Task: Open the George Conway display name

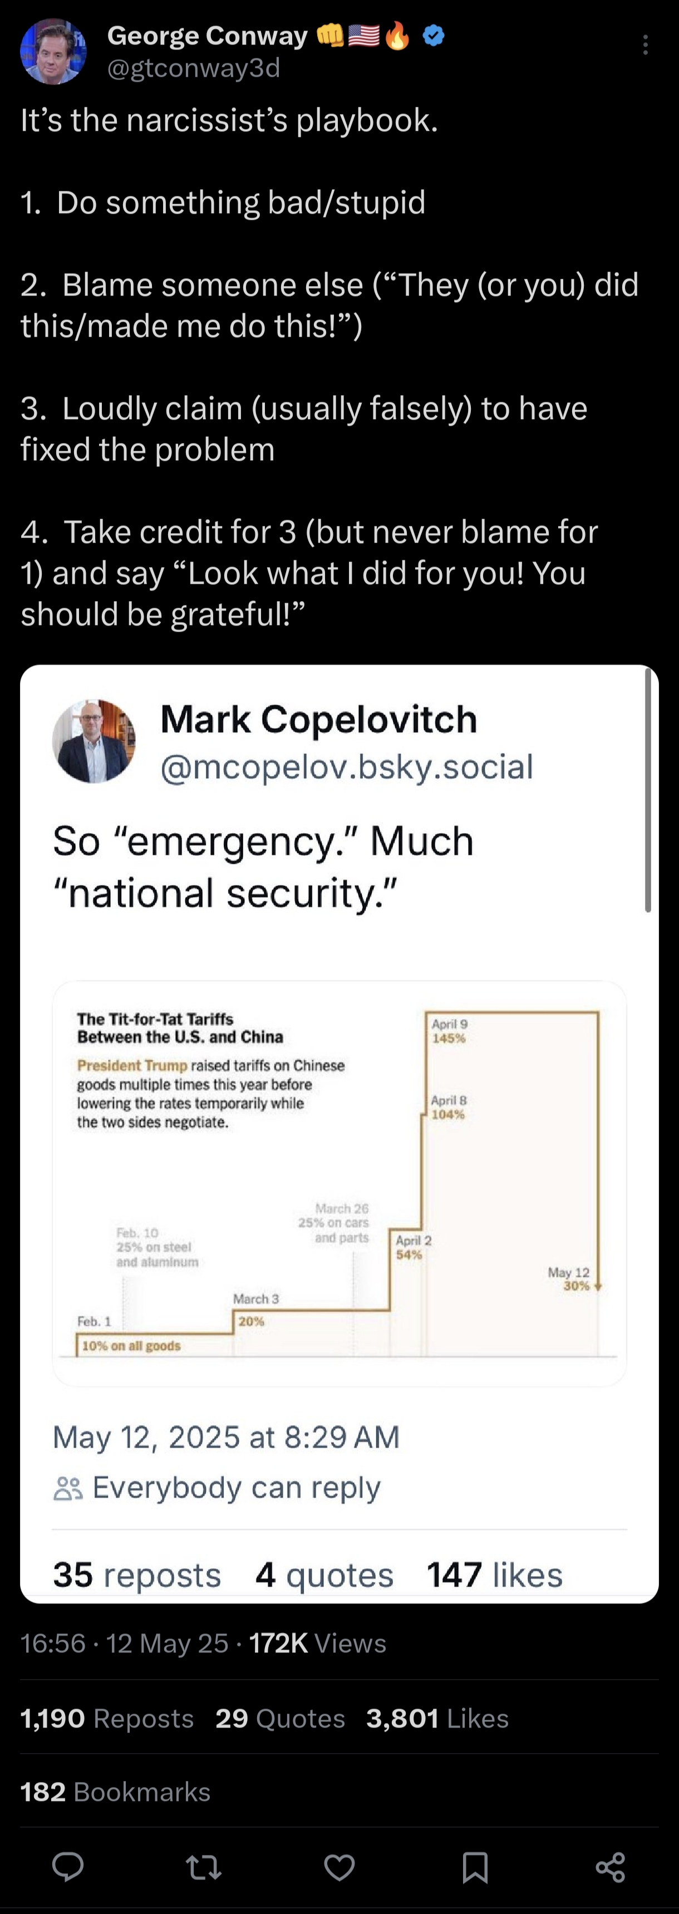Action: point(207,35)
